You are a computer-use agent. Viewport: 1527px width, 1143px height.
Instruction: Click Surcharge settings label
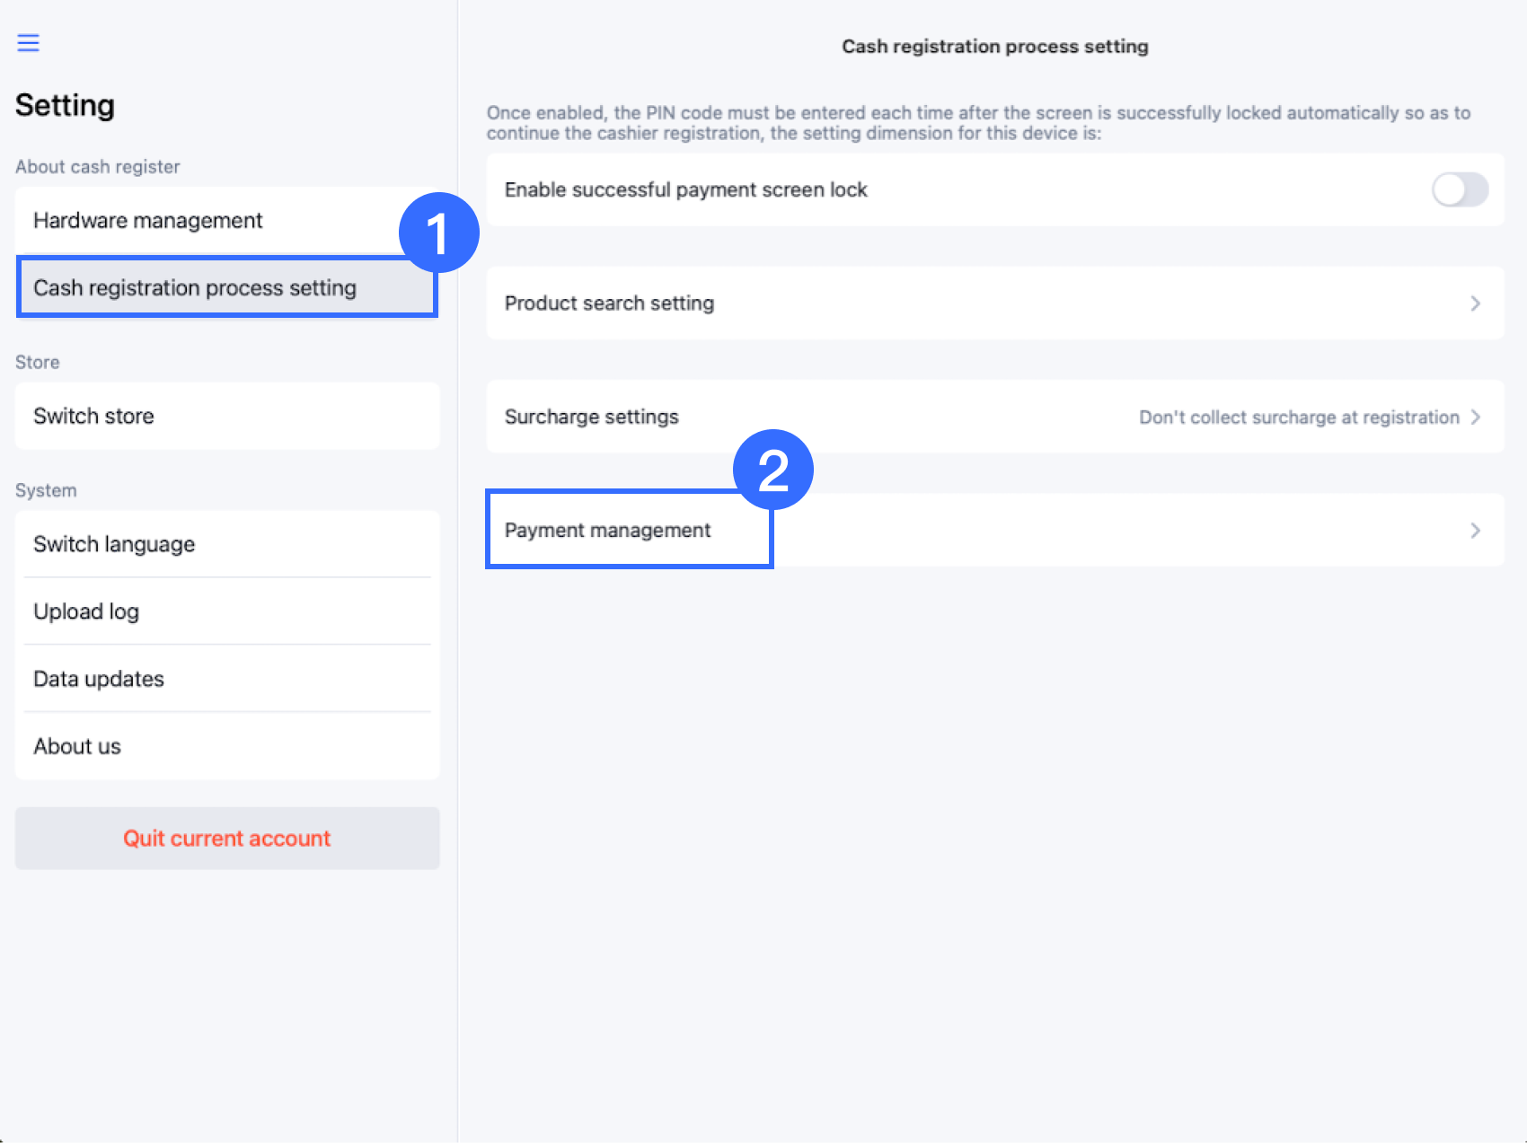point(592,418)
